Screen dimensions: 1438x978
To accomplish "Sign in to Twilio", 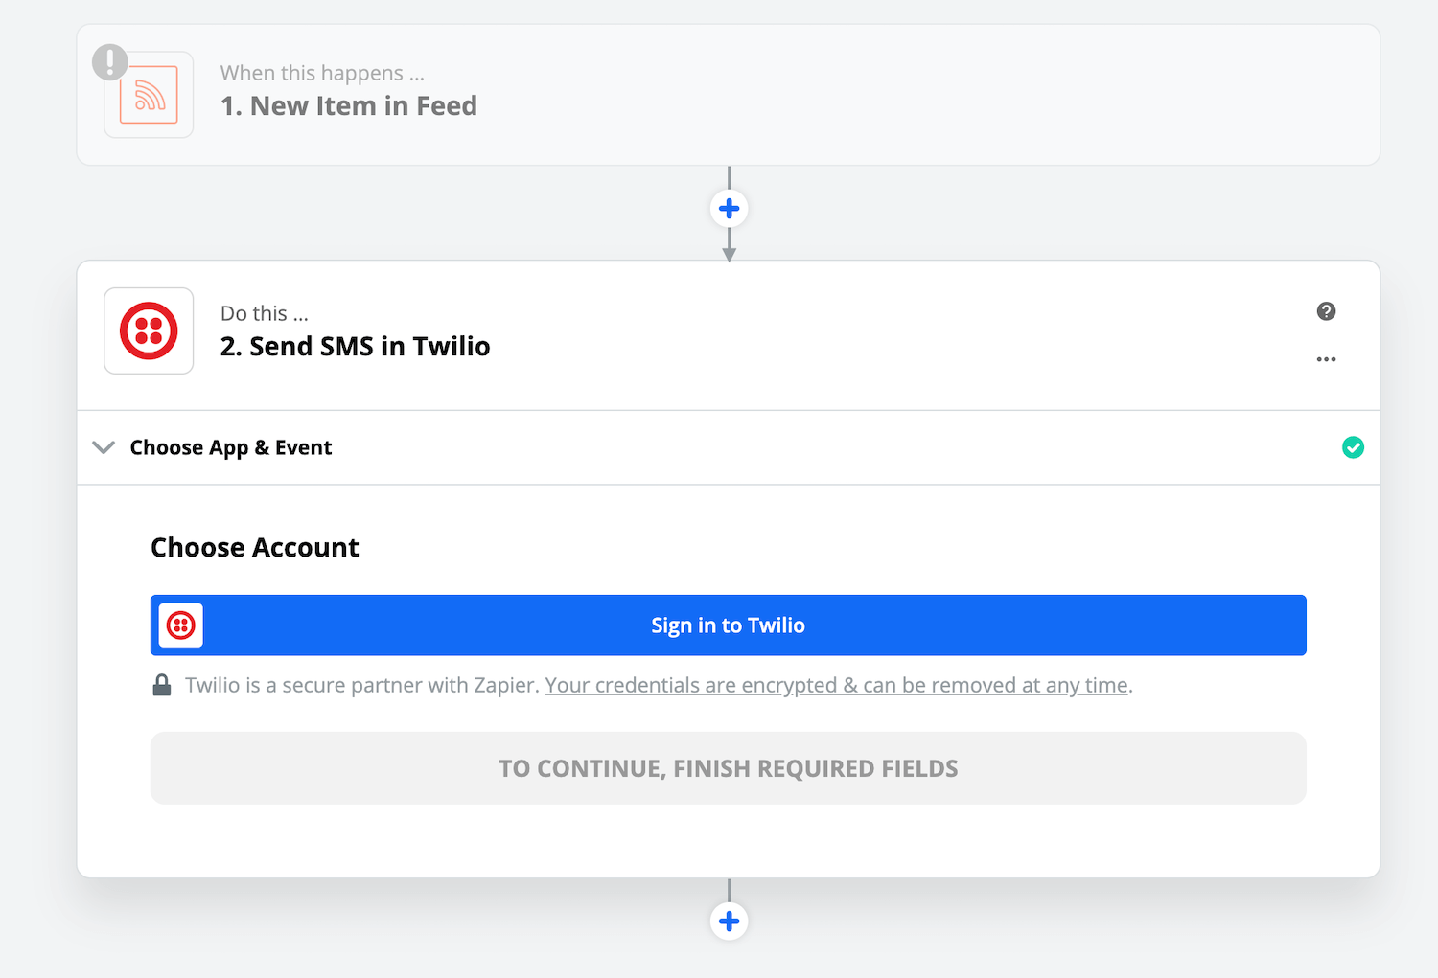I will click(729, 625).
